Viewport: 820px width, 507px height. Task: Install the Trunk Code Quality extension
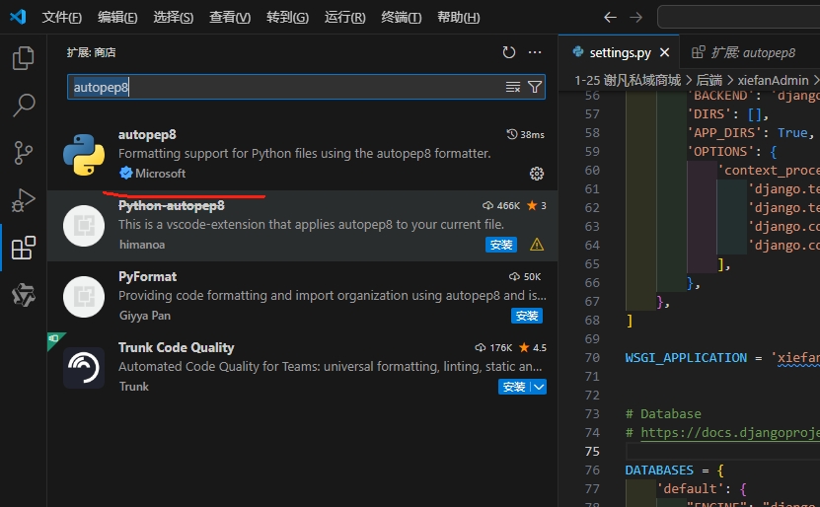tap(513, 387)
